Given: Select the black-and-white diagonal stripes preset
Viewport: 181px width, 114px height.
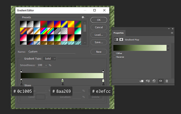Looking at the screenshot, I should (57, 31).
